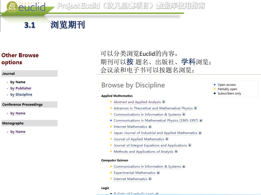261x195 pixels.
Task: Expand Journal of Applied Mathematics entry
Action: pyautogui.click(x=167, y=139)
